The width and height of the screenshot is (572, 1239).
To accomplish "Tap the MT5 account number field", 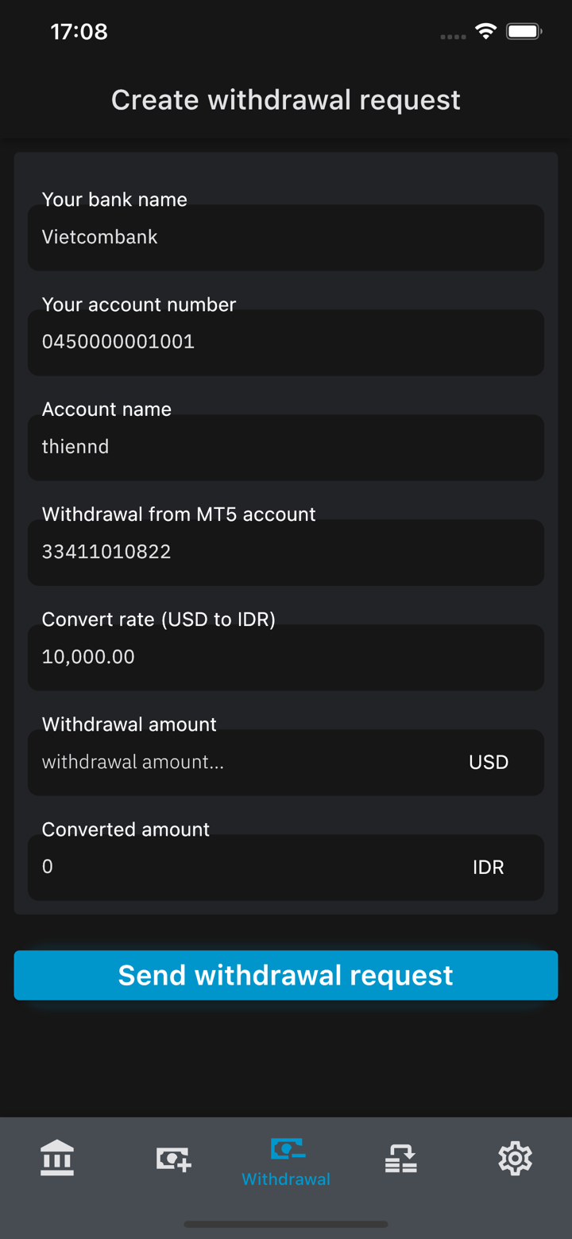I will (286, 553).
